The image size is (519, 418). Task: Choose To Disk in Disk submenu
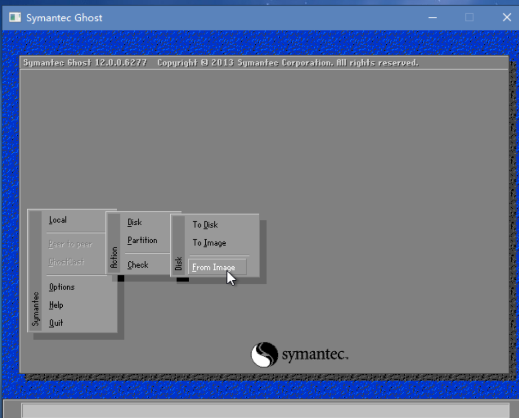tap(205, 224)
